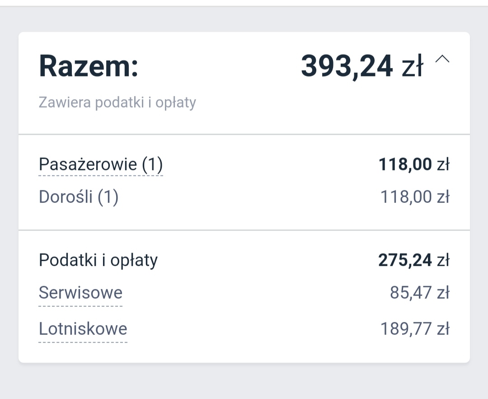Click the Zawiera podatki i opłaty note
Screen dimensions: 488x399
(117, 103)
